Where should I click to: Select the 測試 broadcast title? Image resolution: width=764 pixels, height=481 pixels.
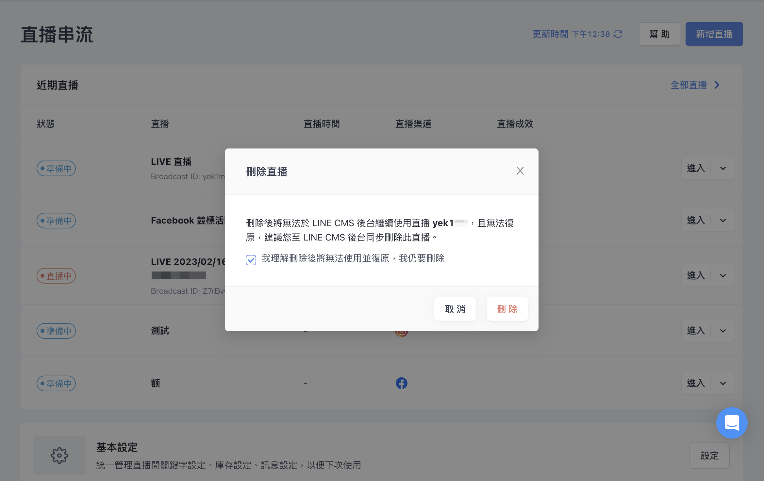(160, 331)
